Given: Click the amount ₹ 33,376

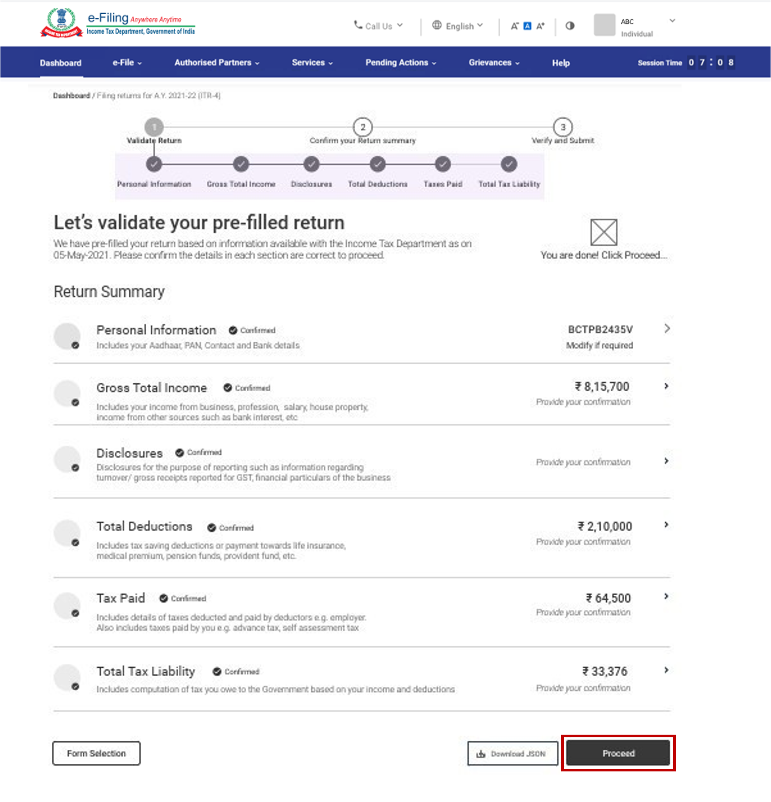Looking at the screenshot, I should 604,672.
